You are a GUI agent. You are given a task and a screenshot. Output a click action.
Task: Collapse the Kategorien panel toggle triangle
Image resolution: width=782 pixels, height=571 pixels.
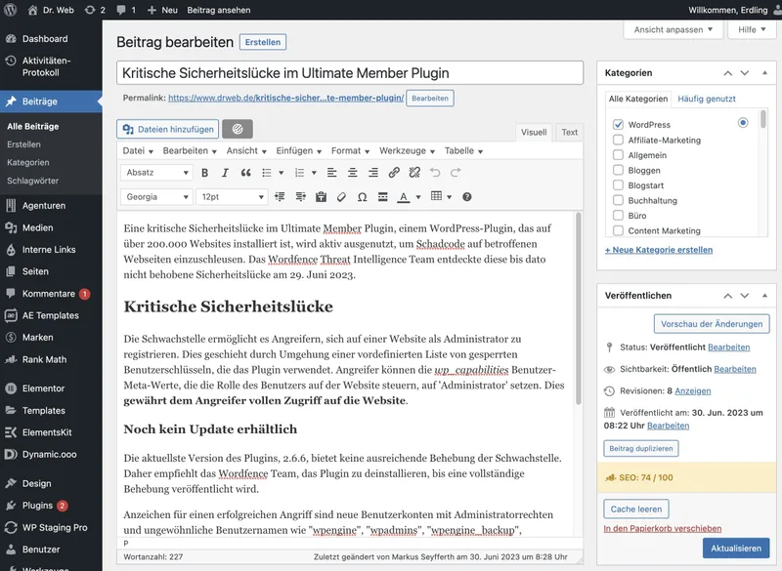[764, 73]
